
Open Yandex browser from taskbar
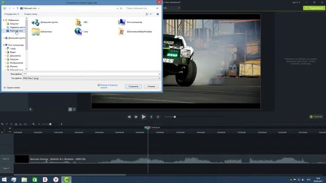56,179
